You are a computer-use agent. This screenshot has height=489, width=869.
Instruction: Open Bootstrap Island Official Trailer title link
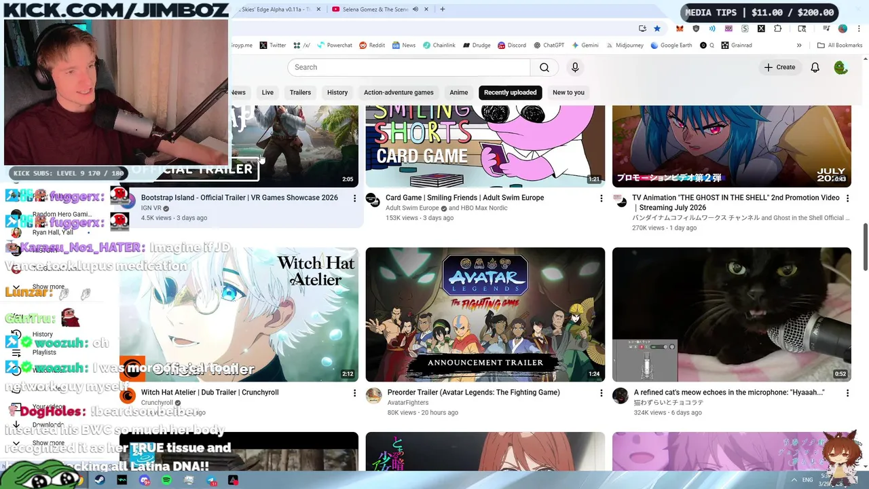coord(240,198)
